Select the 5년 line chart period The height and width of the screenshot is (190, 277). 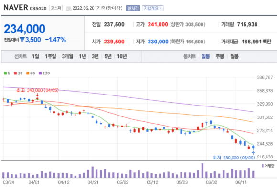[x=108, y=56]
